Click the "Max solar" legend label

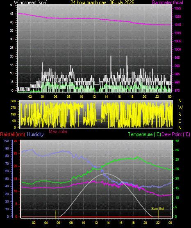point(58,131)
